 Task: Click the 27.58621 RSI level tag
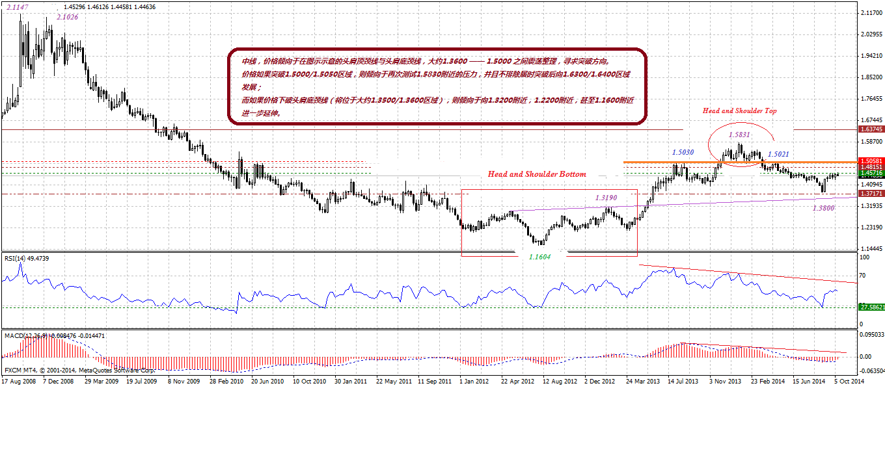coord(871,307)
